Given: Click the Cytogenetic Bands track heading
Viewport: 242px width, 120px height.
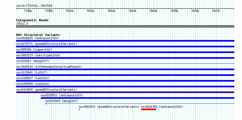Looking at the screenshot, I should point(32,20).
